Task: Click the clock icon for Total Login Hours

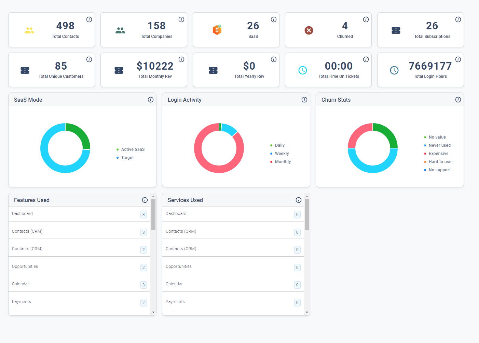Action: point(394,70)
